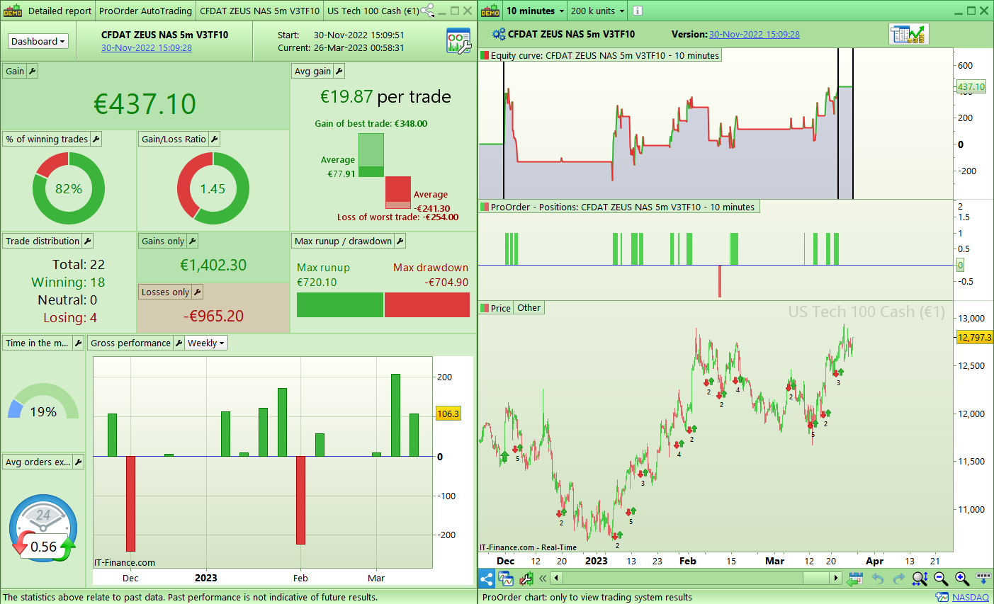Toggle the Equity curve panel color box

(x=485, y=55)
